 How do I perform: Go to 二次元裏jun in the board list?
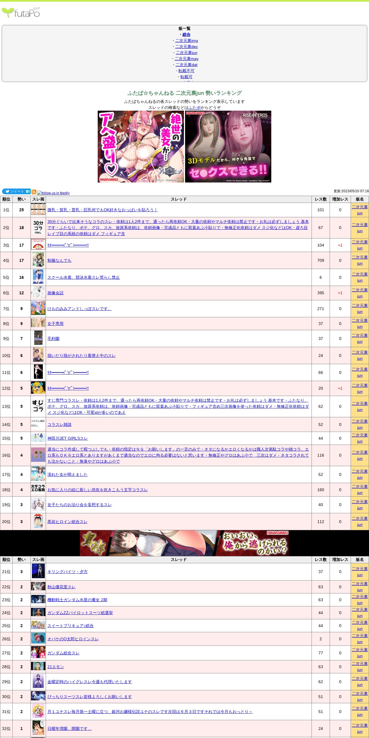187,53
